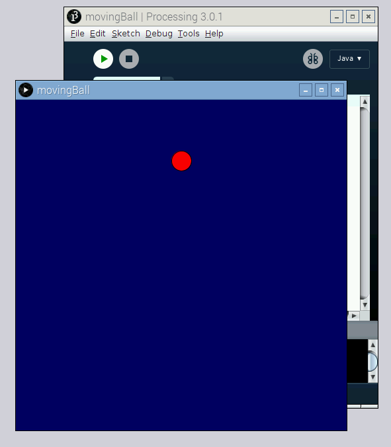Open the File menu
The height and width of the screenshot is (447, 391).
pos(77,34)
